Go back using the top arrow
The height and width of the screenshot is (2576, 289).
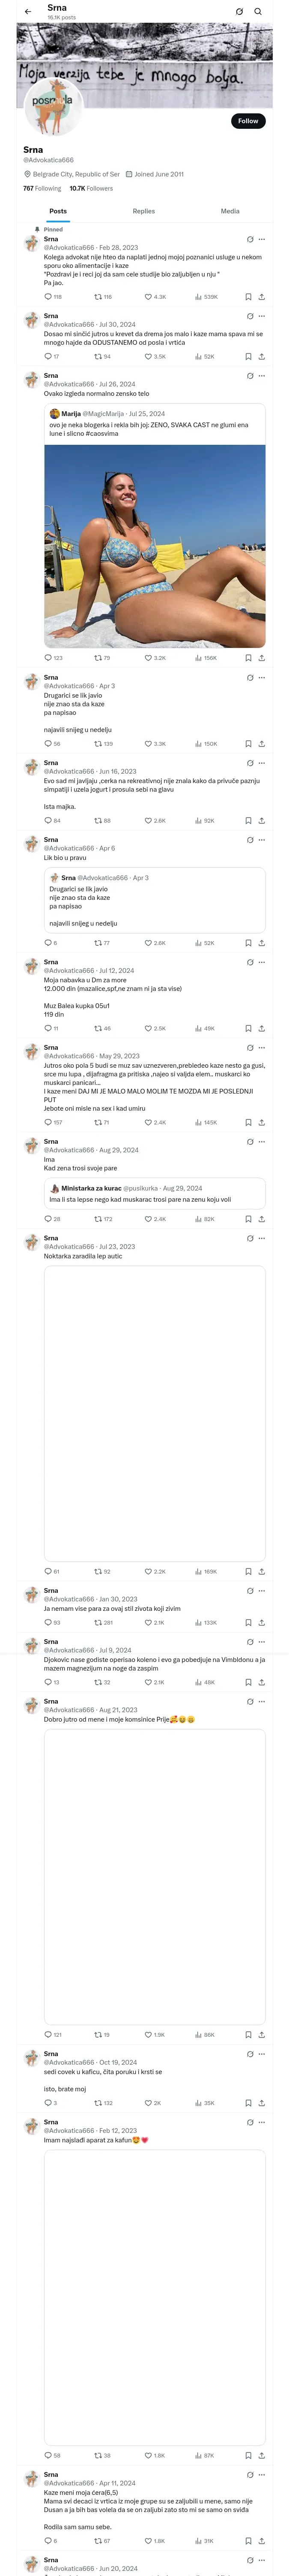(28, 12)
